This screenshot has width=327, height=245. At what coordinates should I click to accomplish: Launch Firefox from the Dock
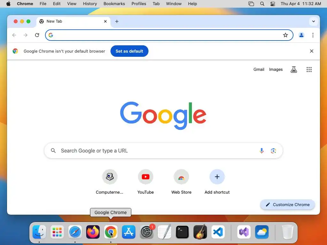[x=93, y=232]
